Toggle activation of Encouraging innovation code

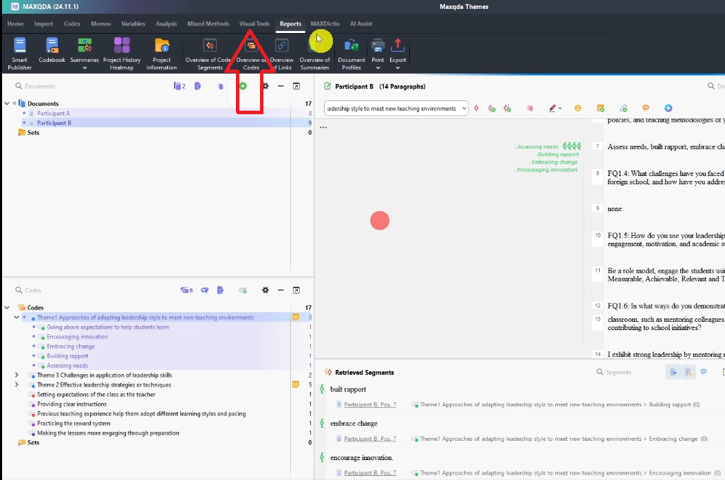[x=34, y=337]
